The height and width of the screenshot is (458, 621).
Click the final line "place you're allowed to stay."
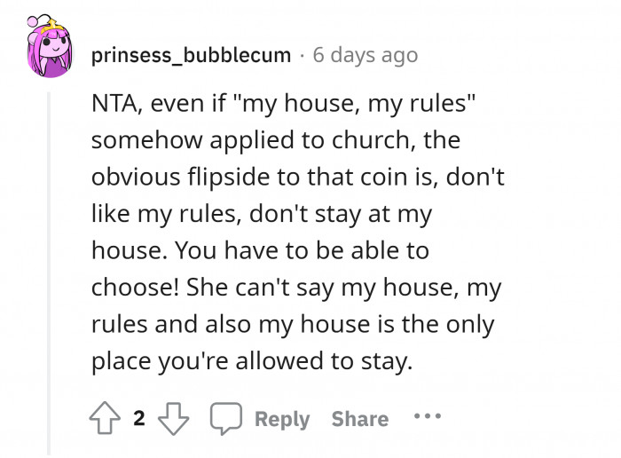pyautogui.click(x=252, y=363)
